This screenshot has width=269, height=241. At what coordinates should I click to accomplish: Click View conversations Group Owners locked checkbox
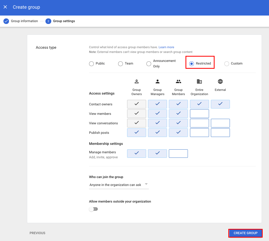coord(137,123)
